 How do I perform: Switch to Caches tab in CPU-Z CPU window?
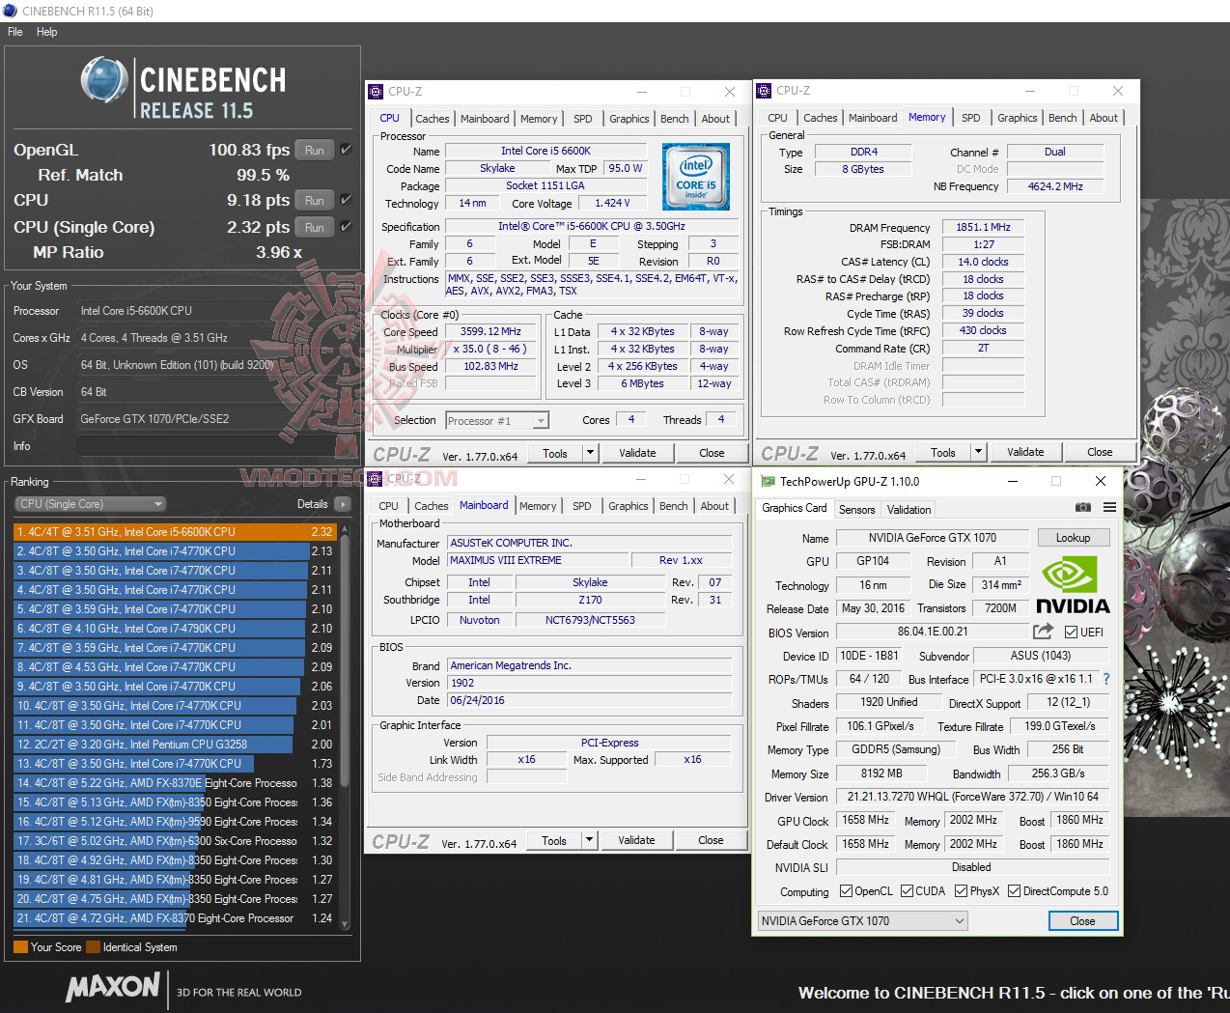(x=433, y=119)
